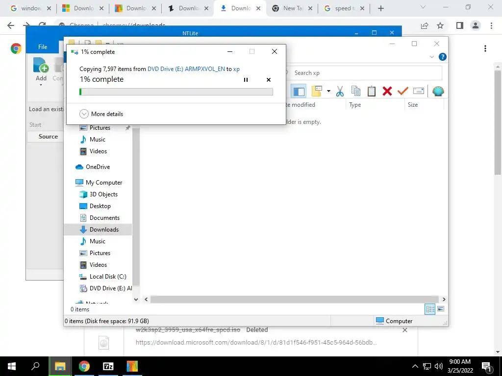Open Desktop in navigation tree
Viewport: 502px width, 376px height.
coord(100,206)
